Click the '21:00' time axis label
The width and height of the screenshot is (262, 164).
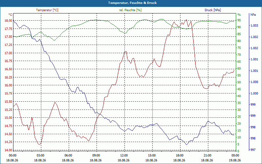tap(207, 155)
